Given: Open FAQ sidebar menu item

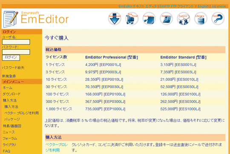Looking at the screenshot, I should click(6, 151).
